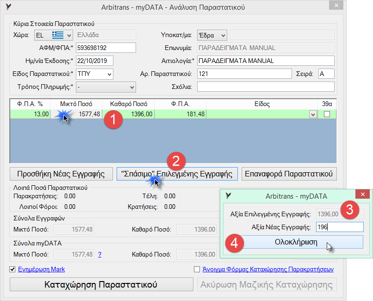Open the Ενημέρωση Mark link
The height and width of the screenshot is (301, 373).
[x=41, y=270]
